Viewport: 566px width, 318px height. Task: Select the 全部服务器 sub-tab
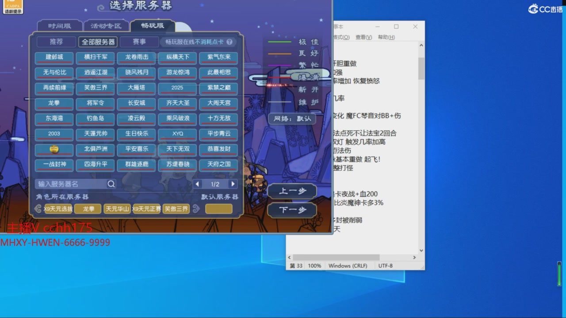click(98, 42)
